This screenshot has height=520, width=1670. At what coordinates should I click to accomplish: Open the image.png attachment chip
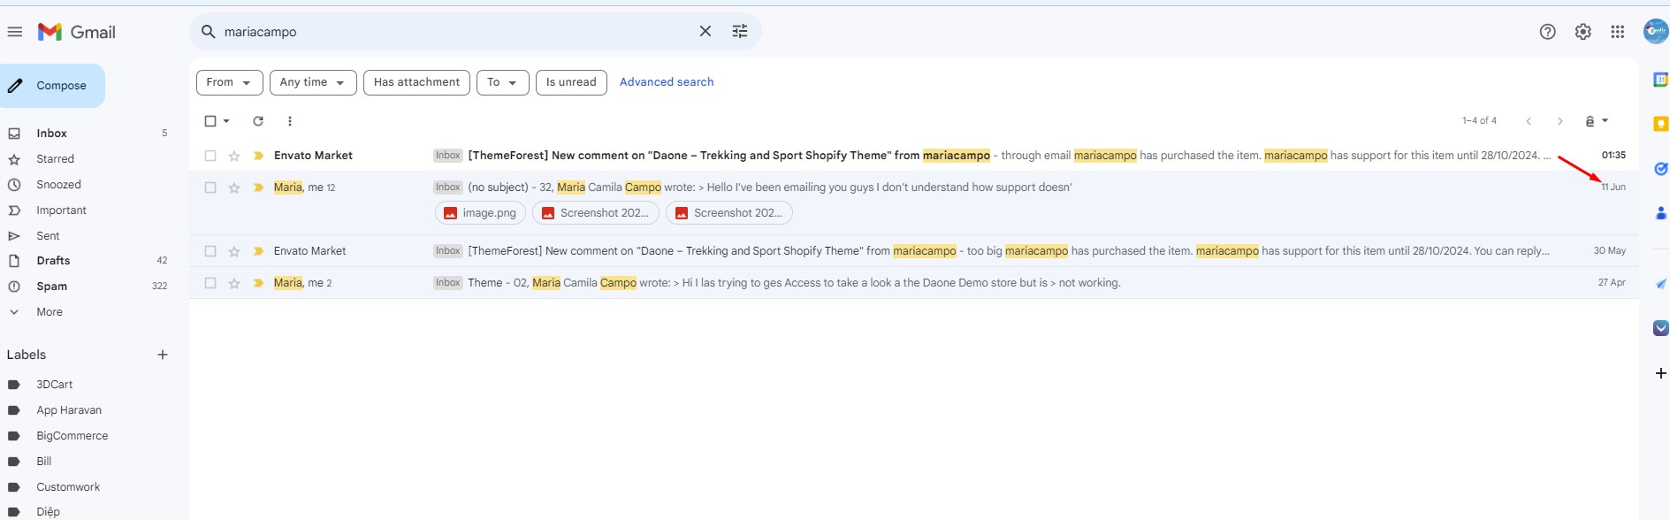[x=480, y=213]
